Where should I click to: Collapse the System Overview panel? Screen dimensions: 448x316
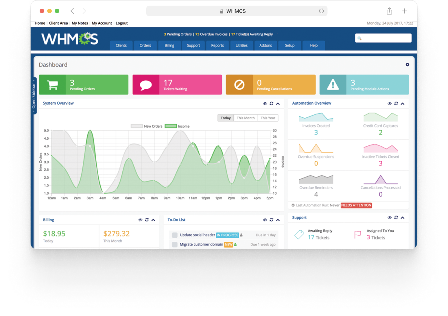point(278,103)
